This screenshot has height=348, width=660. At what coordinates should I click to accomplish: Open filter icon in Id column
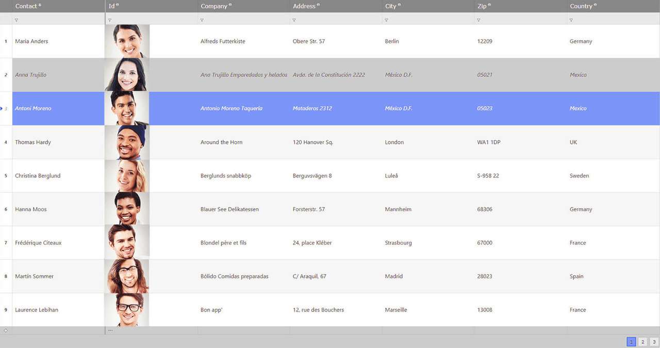pos(109,20)
